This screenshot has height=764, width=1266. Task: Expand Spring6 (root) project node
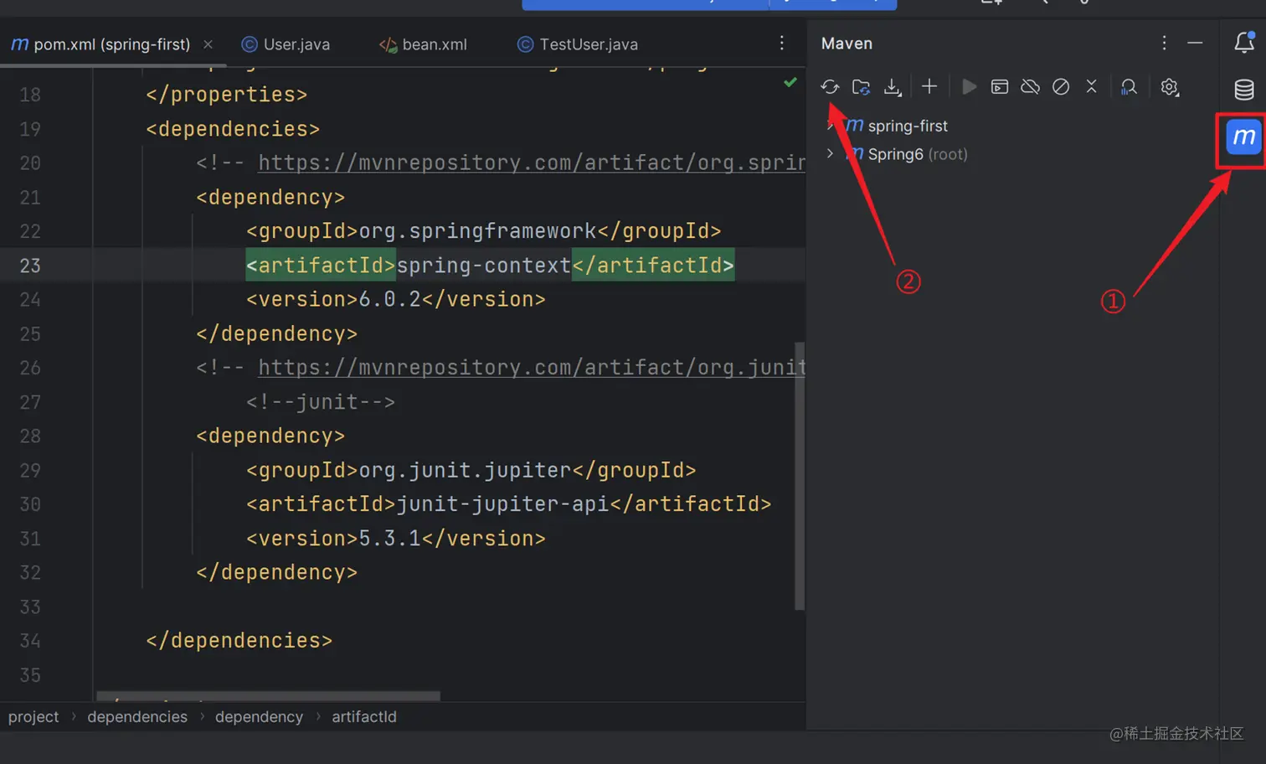(x=830, y=153)
